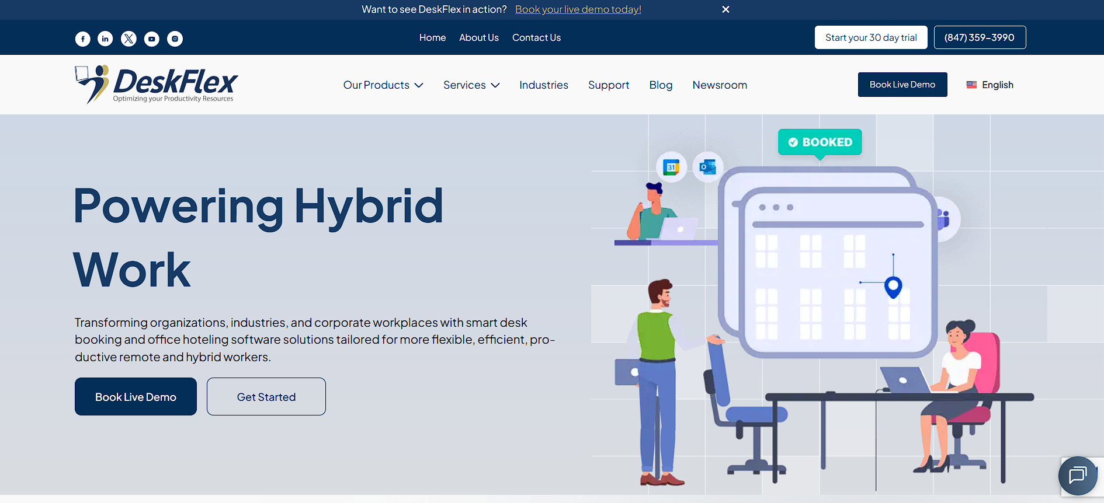This screenshot has height=503, width=1104.
Task: Open the Support menu item
Action: [609, 85]
